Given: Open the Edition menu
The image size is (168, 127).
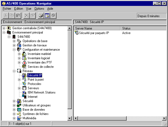Looking at the screenshot, I should (x=19, y=9).
